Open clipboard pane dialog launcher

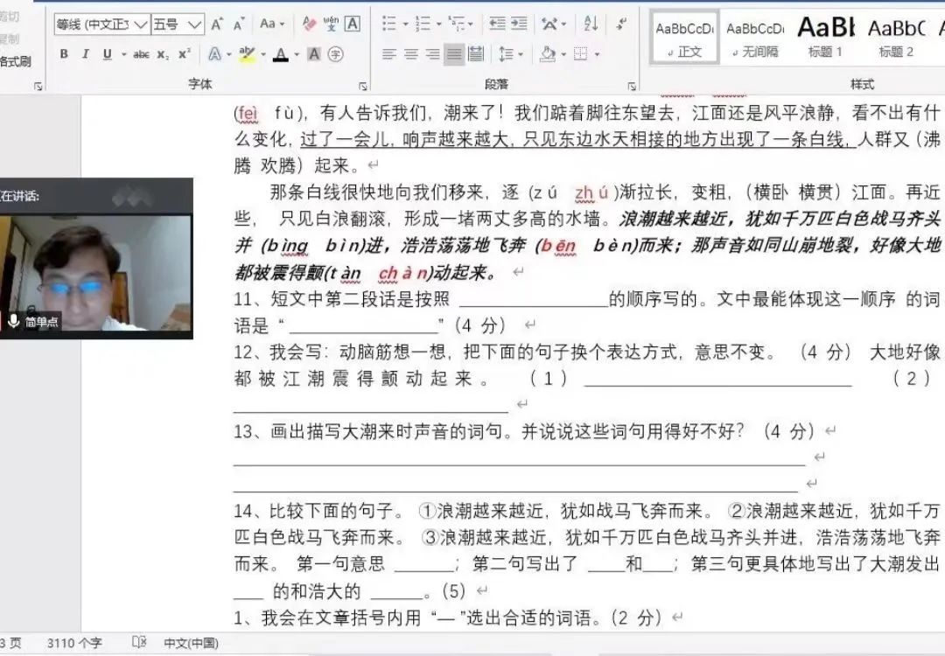tap(38, 86)
